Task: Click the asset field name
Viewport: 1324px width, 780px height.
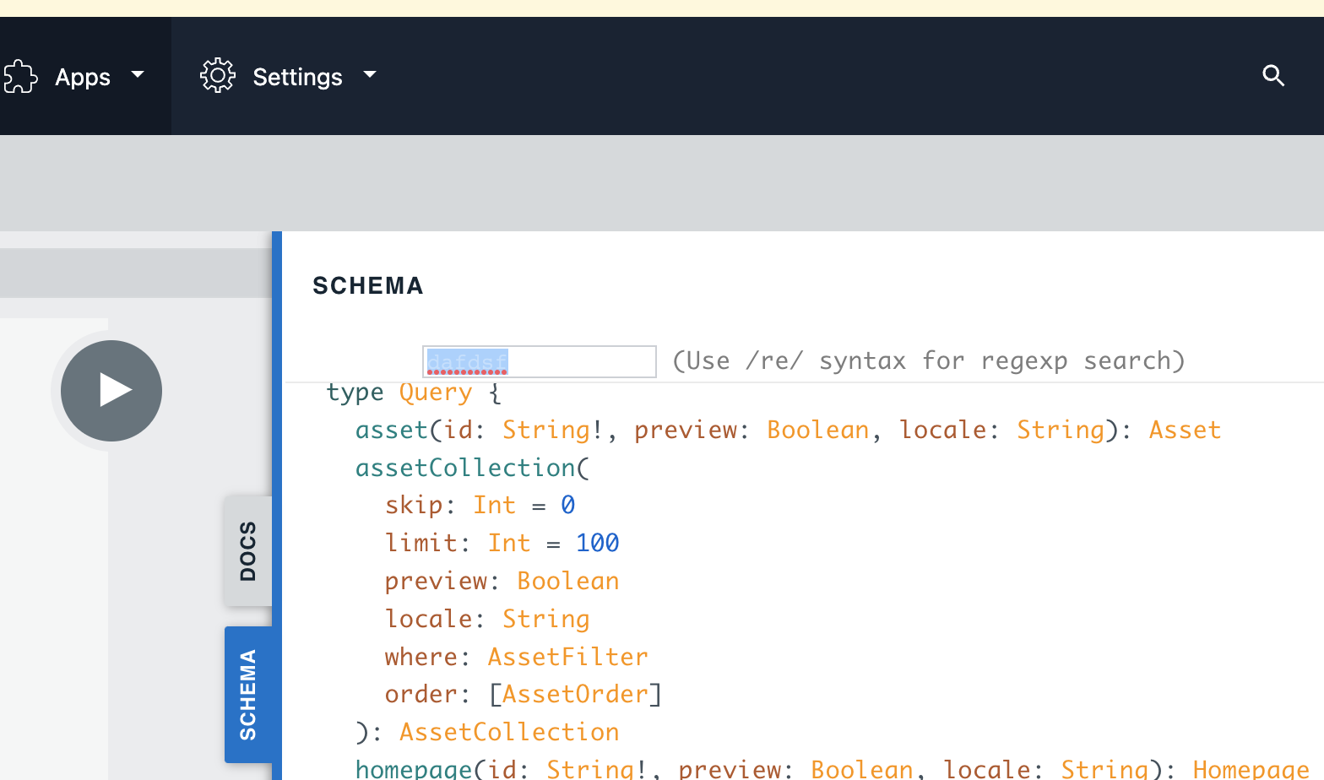Action: click(x=392, y=431)
